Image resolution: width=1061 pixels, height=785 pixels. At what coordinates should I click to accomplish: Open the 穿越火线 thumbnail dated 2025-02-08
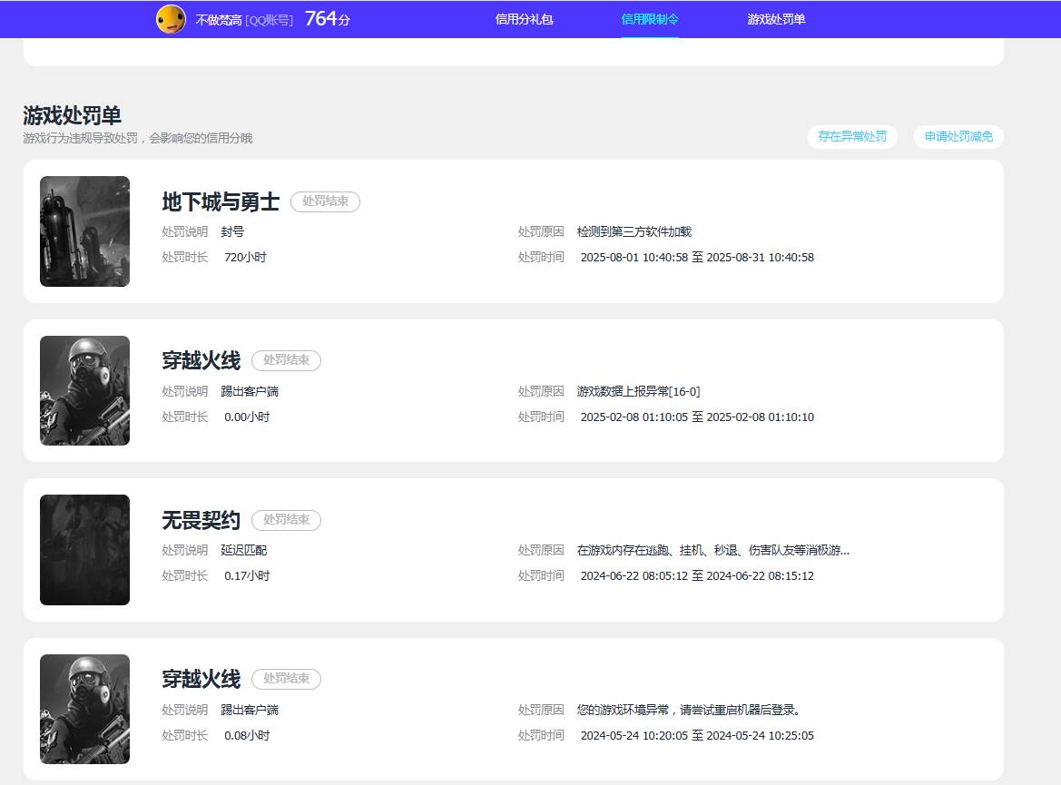pyautogui.click(x=84, y=390)
